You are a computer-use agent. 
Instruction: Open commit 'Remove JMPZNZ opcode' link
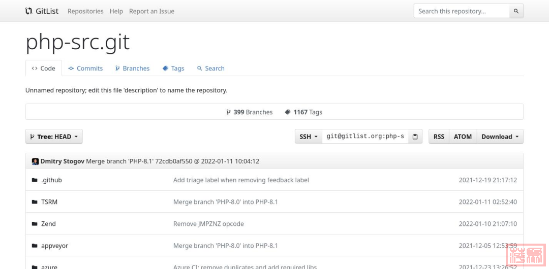click(208, 224)
